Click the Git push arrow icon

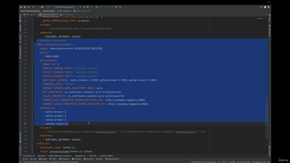(108, 7)
